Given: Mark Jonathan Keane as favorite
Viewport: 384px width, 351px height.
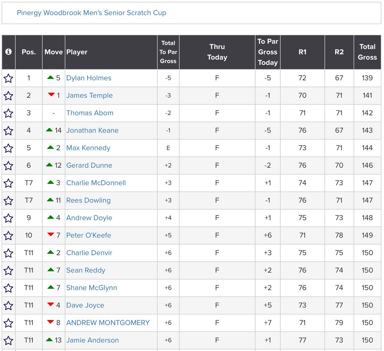Looking at the screenshot, I should click(8, 131).
